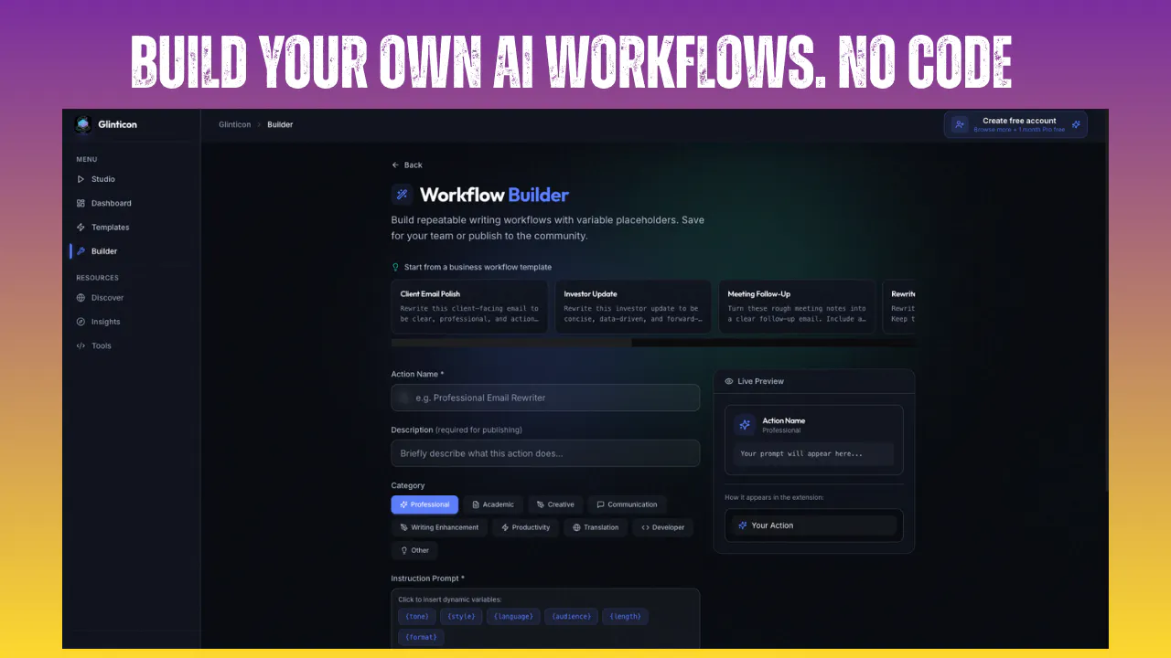Insert the {tone} variable
1171x658 pixels.
point(417,616)
